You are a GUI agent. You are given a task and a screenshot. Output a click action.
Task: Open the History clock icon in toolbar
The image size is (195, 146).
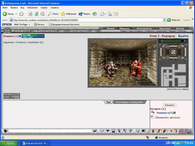95,14
